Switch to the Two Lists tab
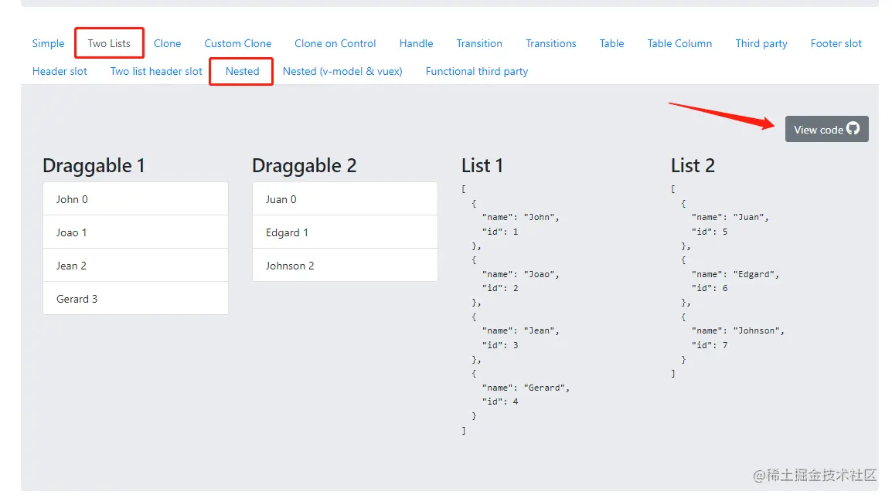892x498 pixels. [x=109, y=43]
